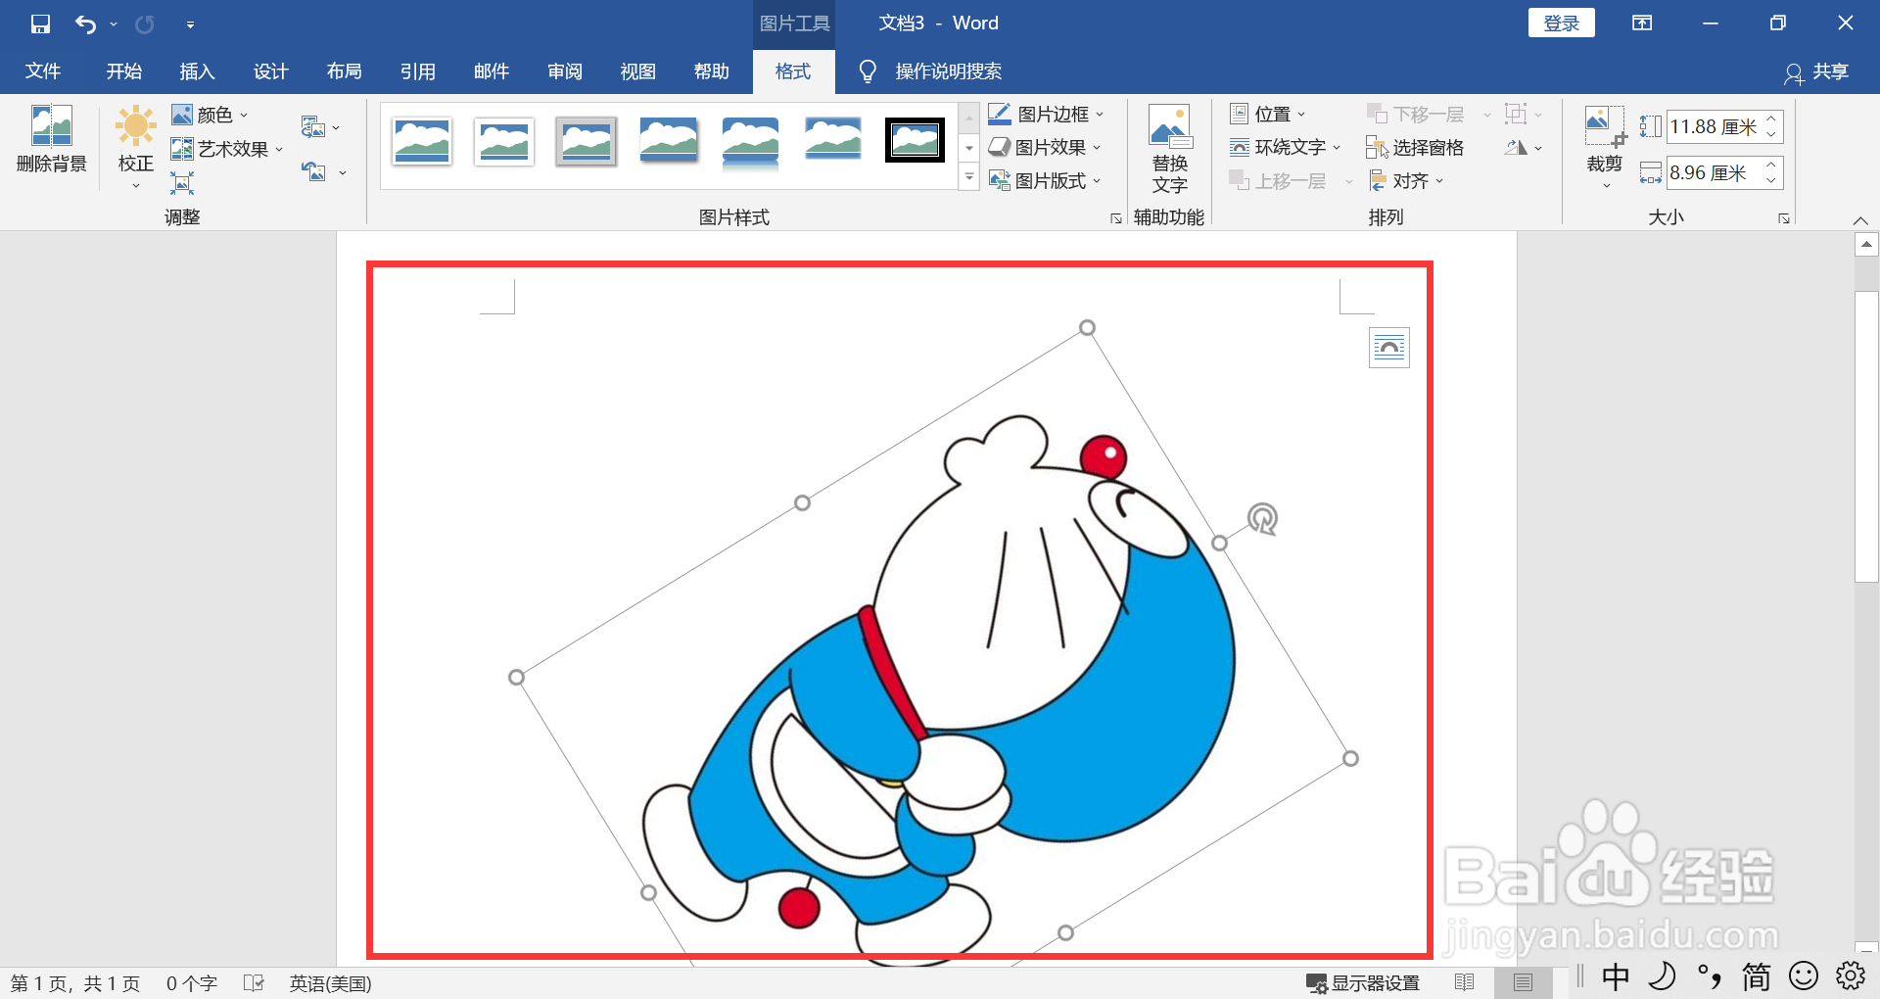Open the Ribbon Display Options icon
The image size is (1880, 999).
pos(1642,23)
